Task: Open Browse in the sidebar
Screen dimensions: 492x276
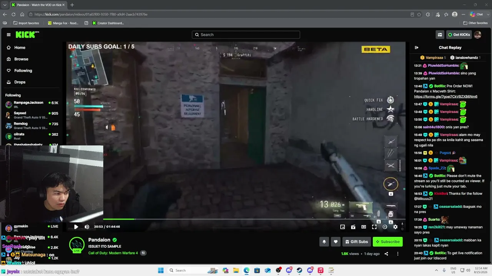Action: [x=17, y=59]
